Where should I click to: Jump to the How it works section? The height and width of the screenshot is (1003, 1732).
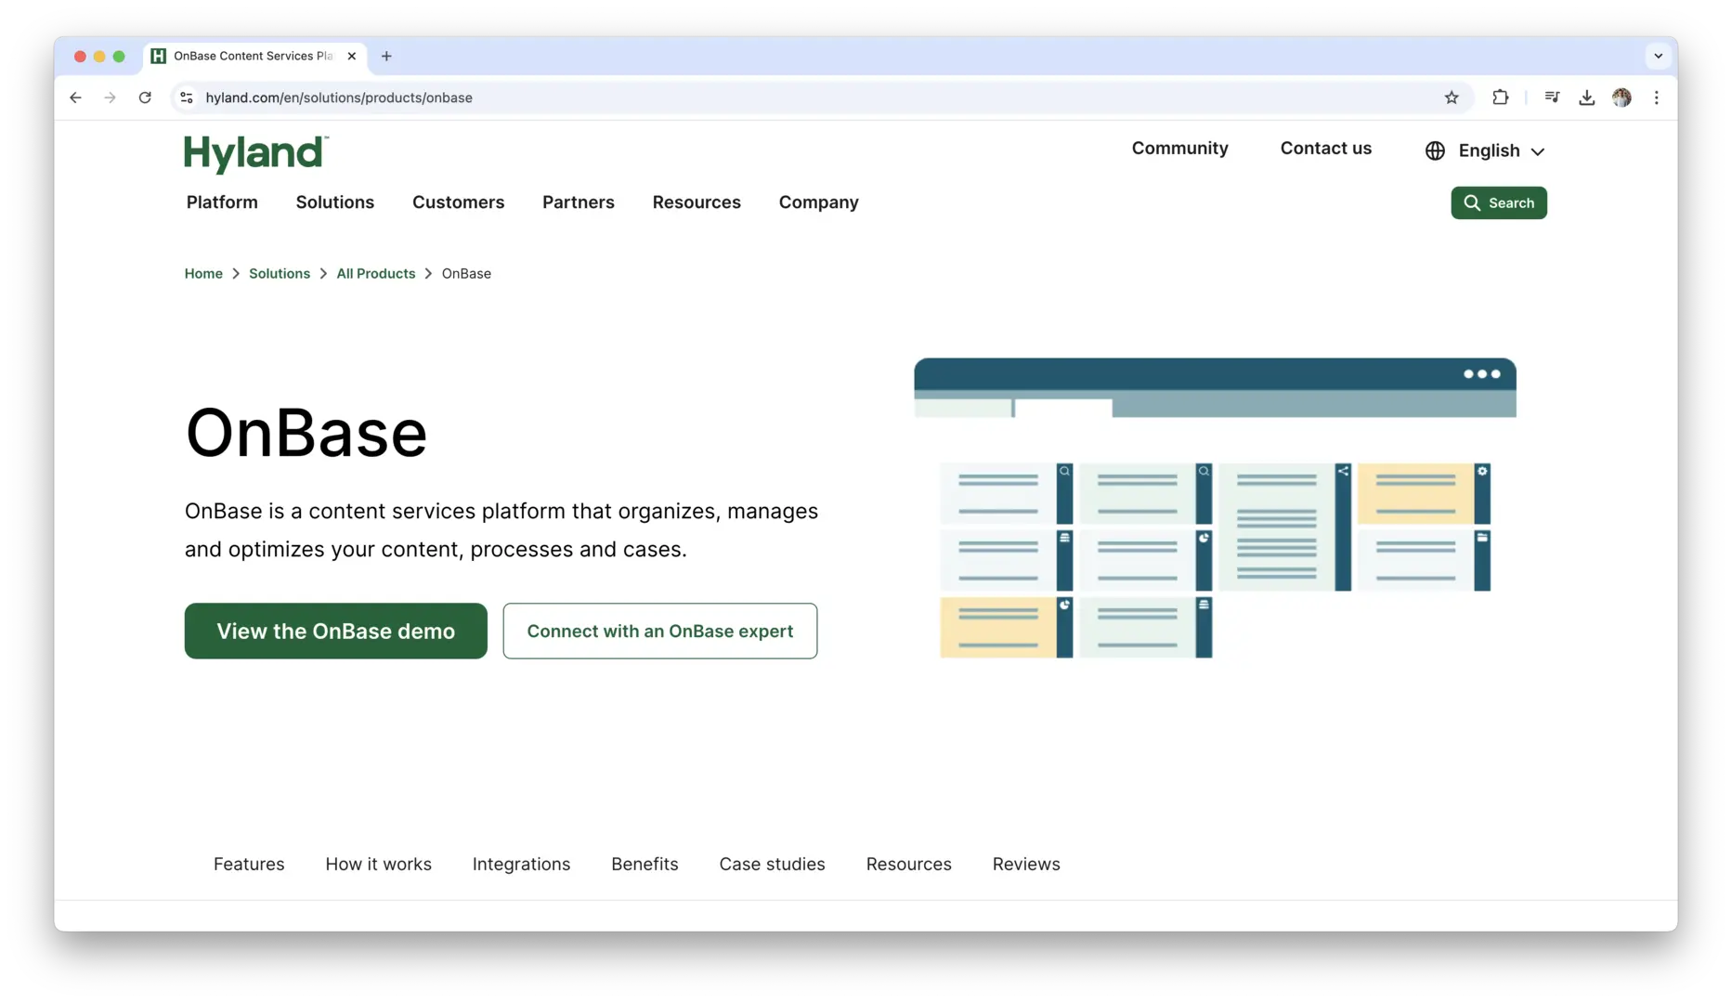click(378, 864)
